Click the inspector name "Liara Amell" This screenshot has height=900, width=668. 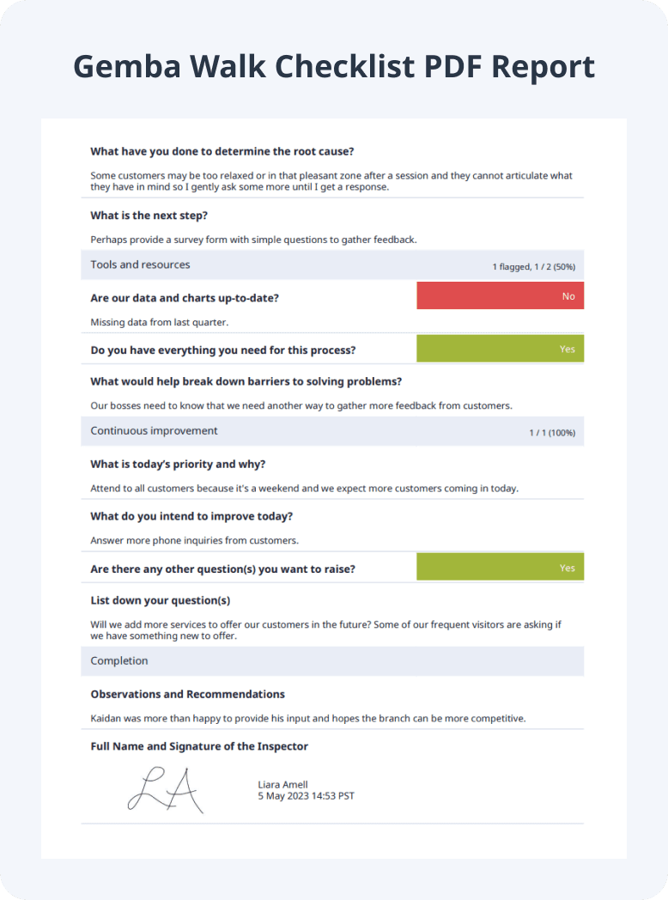(x=282, y=784)
